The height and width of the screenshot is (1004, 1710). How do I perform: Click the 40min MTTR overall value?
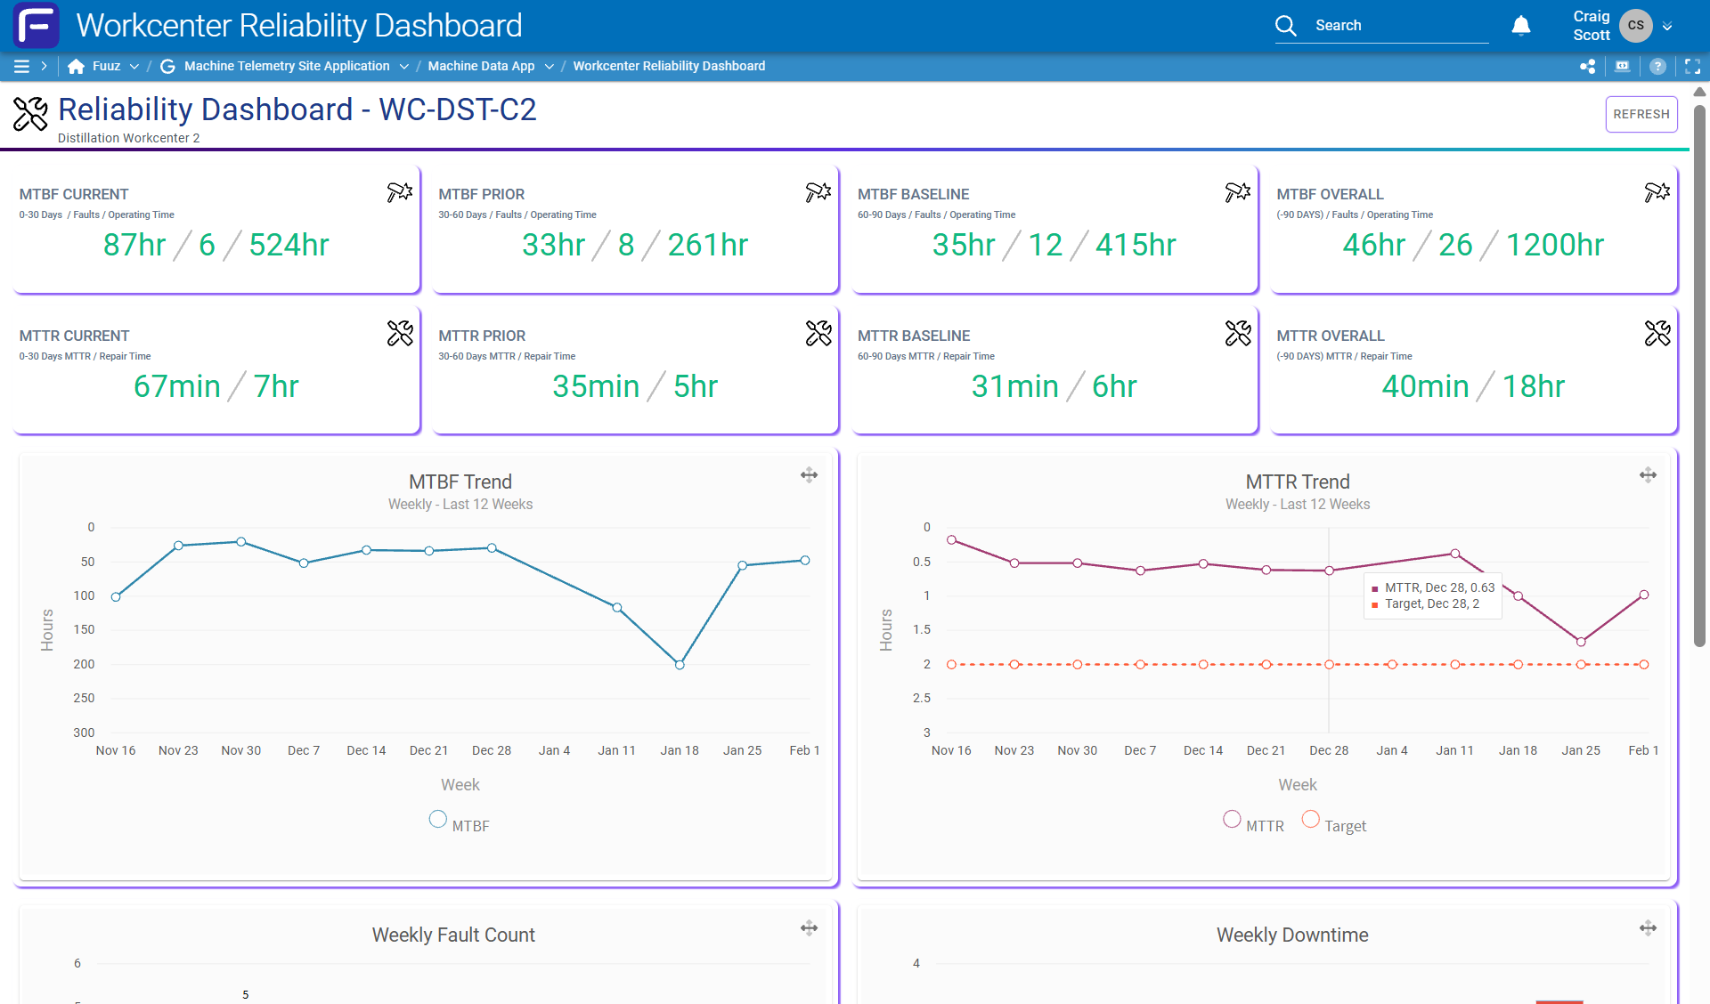click(x=1425, y=386)
